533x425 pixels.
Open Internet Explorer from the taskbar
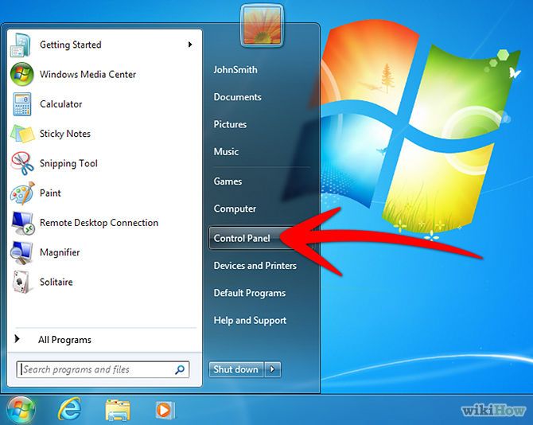tap(70, 410)
